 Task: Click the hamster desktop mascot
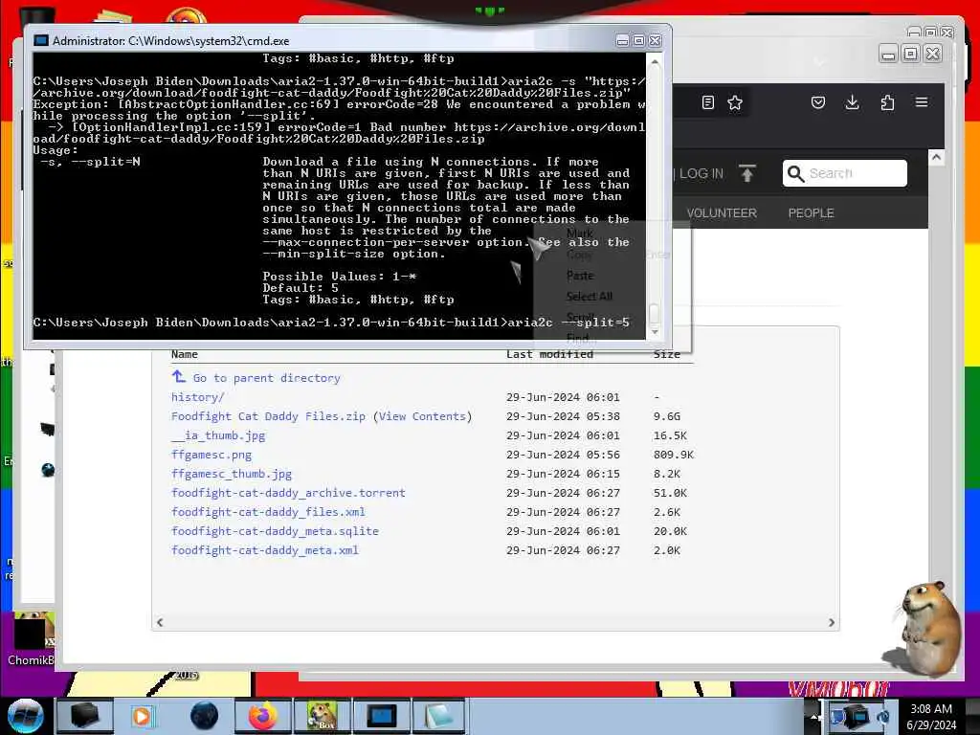[924, 628]
